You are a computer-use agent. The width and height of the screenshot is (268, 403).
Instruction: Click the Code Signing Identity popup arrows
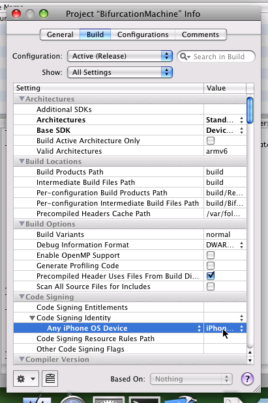[241, 318]
